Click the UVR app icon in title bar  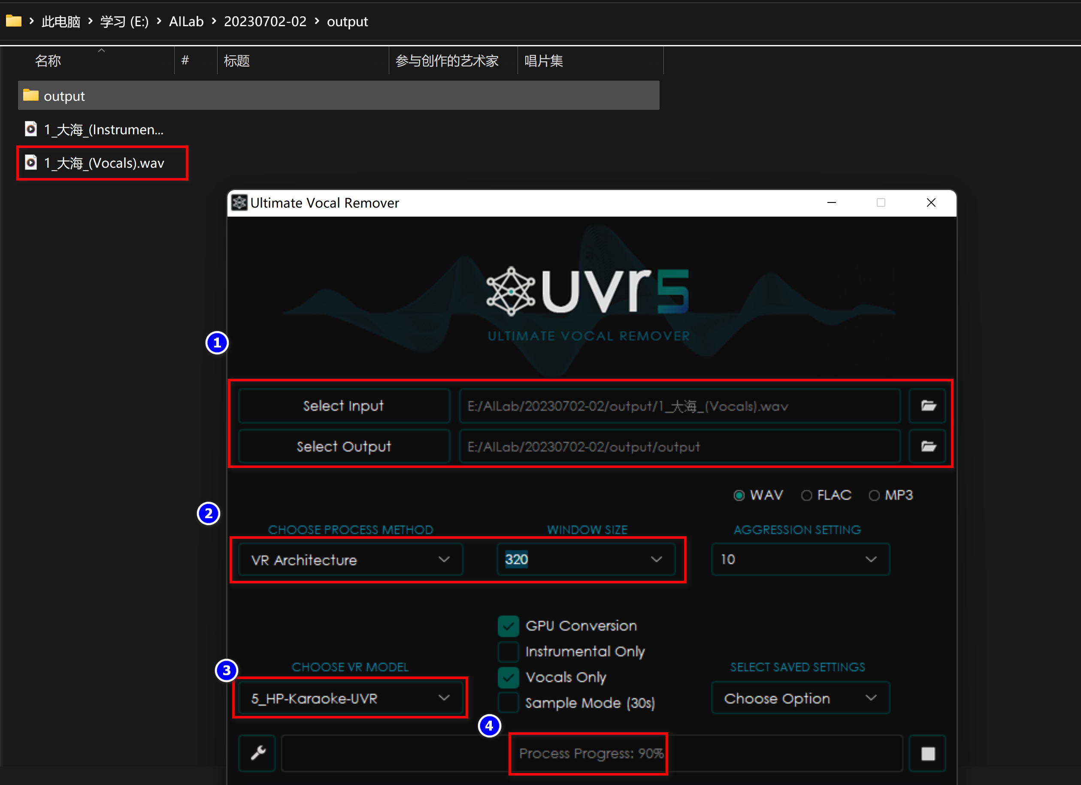239,202
